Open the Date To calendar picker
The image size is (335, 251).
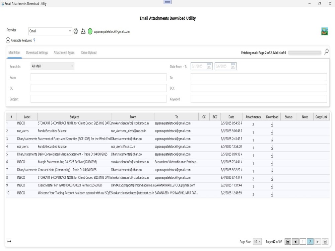point(233,66)
